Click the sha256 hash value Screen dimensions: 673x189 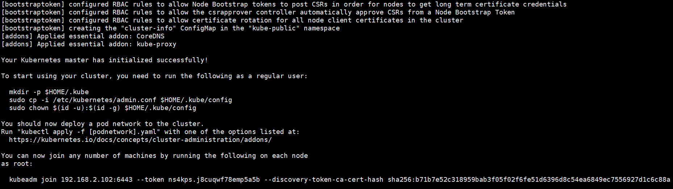tap(528, 180)
